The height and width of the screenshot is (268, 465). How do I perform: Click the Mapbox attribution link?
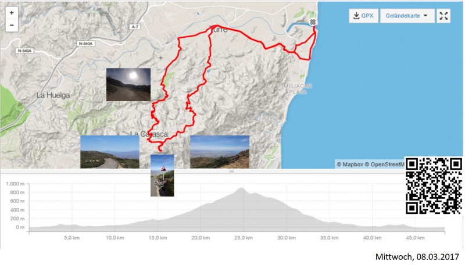click(x=350, y=165)
